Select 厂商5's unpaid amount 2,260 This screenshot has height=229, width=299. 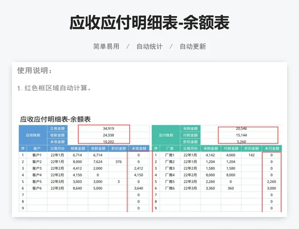271,182
